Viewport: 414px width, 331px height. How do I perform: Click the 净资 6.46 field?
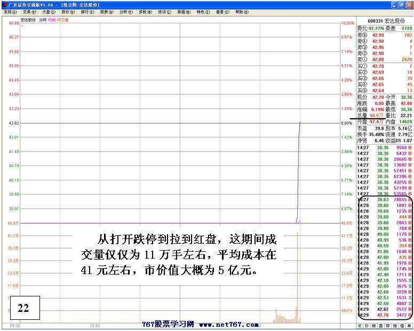click(371, 140)
